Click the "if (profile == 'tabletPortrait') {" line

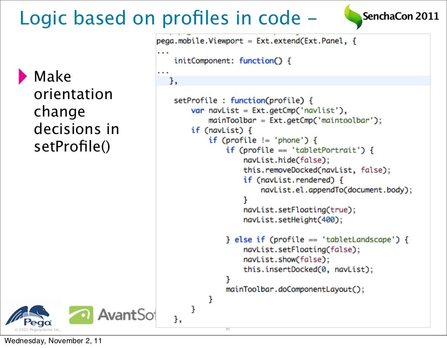(299, 150)
